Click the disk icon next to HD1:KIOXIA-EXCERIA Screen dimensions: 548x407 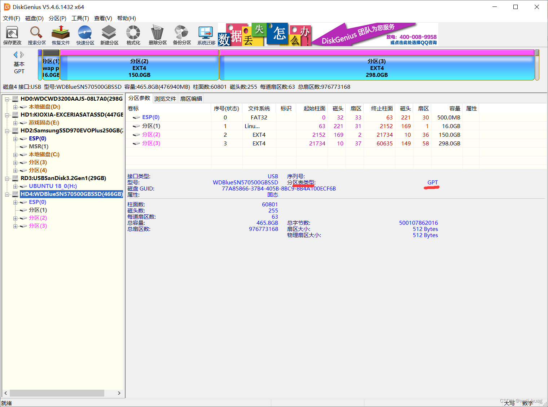click(x=15, y=114)
